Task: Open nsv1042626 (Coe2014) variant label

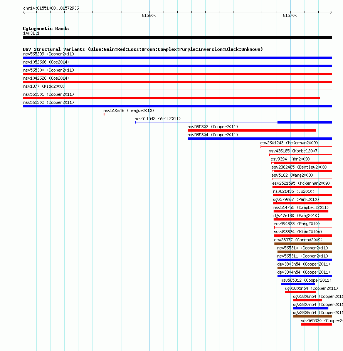Action: point(46,78)
